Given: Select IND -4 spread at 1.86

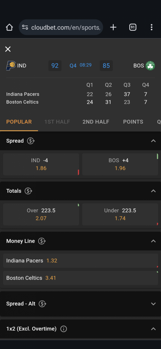Looking at the screenshot, I should [41, 164].
